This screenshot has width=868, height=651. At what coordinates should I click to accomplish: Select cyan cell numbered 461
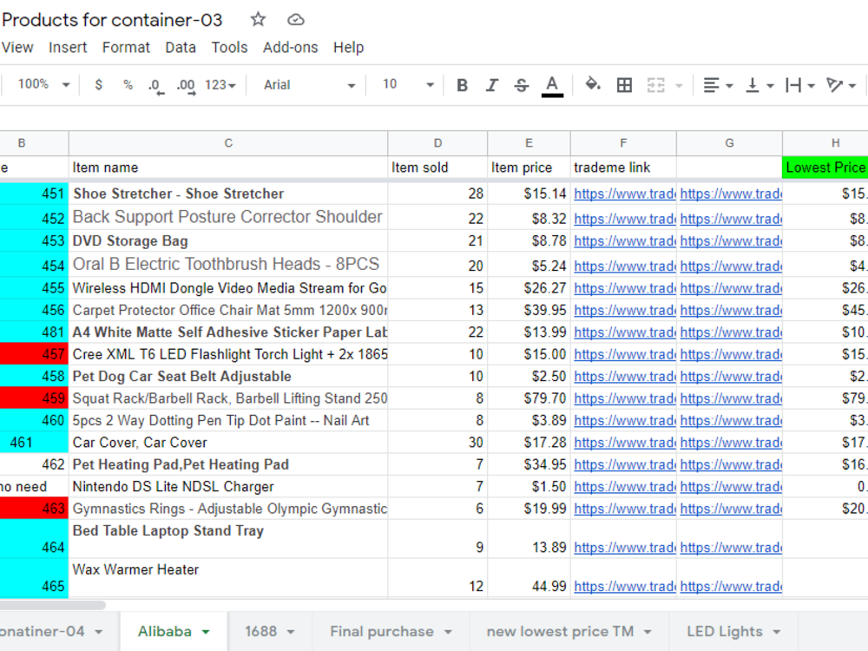tap(34, 443)
